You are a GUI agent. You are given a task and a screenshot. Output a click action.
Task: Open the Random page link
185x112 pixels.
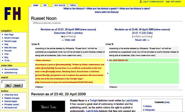click(x=11, y=41)
